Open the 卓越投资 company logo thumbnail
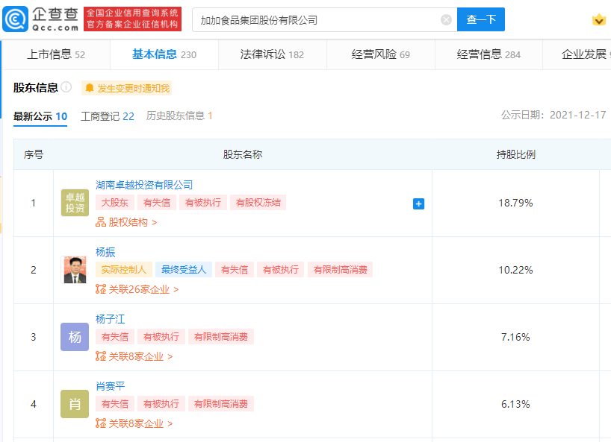 point(75,203)
